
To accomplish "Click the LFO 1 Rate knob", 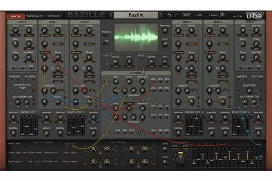I will [16, 30].
